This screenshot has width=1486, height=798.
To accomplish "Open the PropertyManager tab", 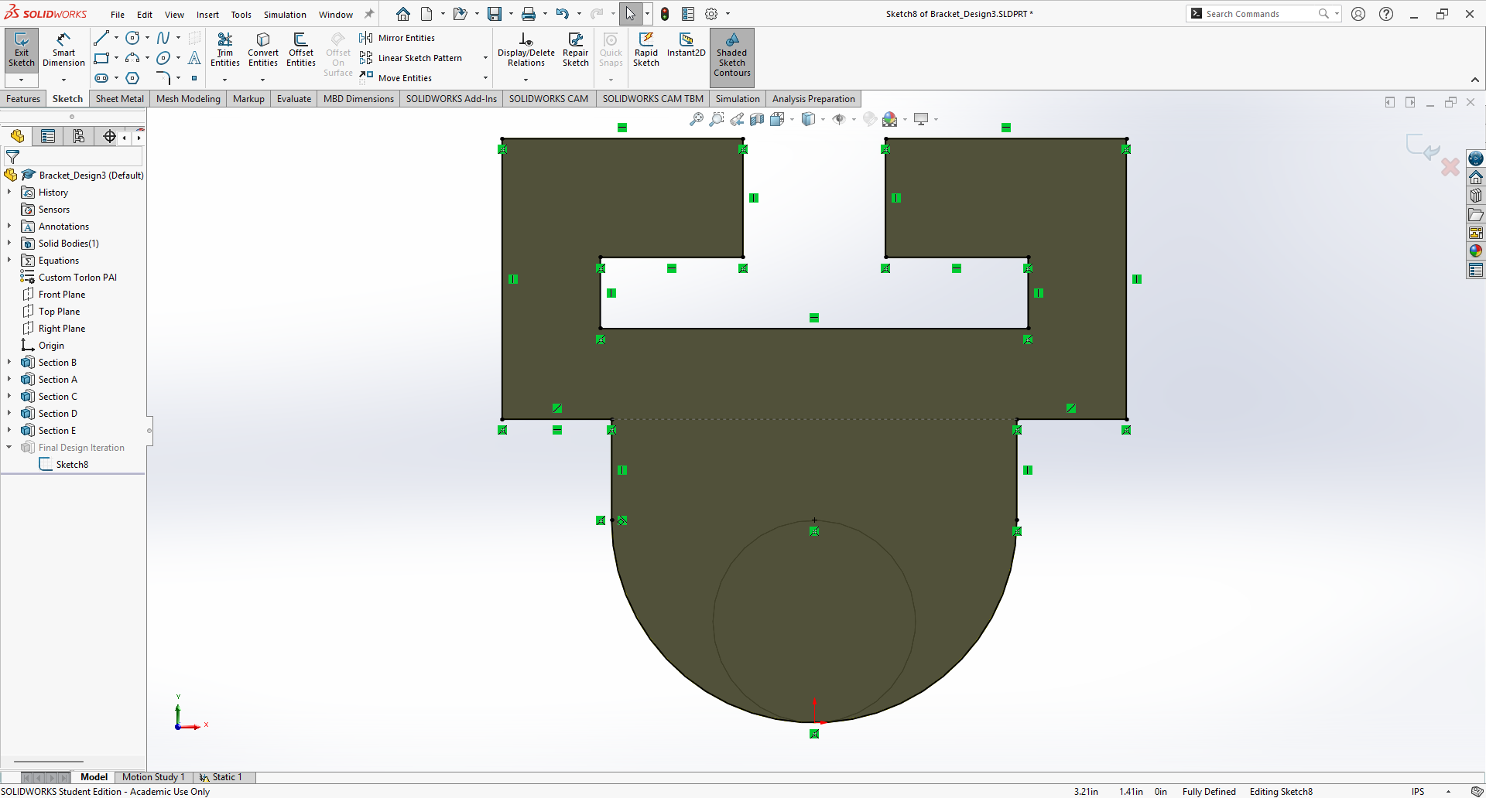I will click(48, 137).
